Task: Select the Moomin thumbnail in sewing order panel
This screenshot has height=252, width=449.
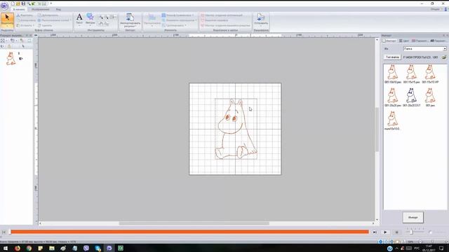Action: (x=11, y=59)
